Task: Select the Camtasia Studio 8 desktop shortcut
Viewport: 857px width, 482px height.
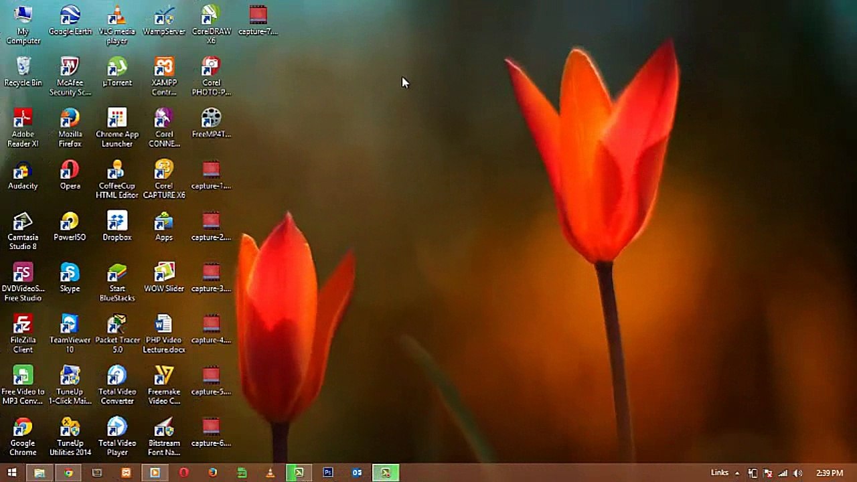Action: pos(23,231)
